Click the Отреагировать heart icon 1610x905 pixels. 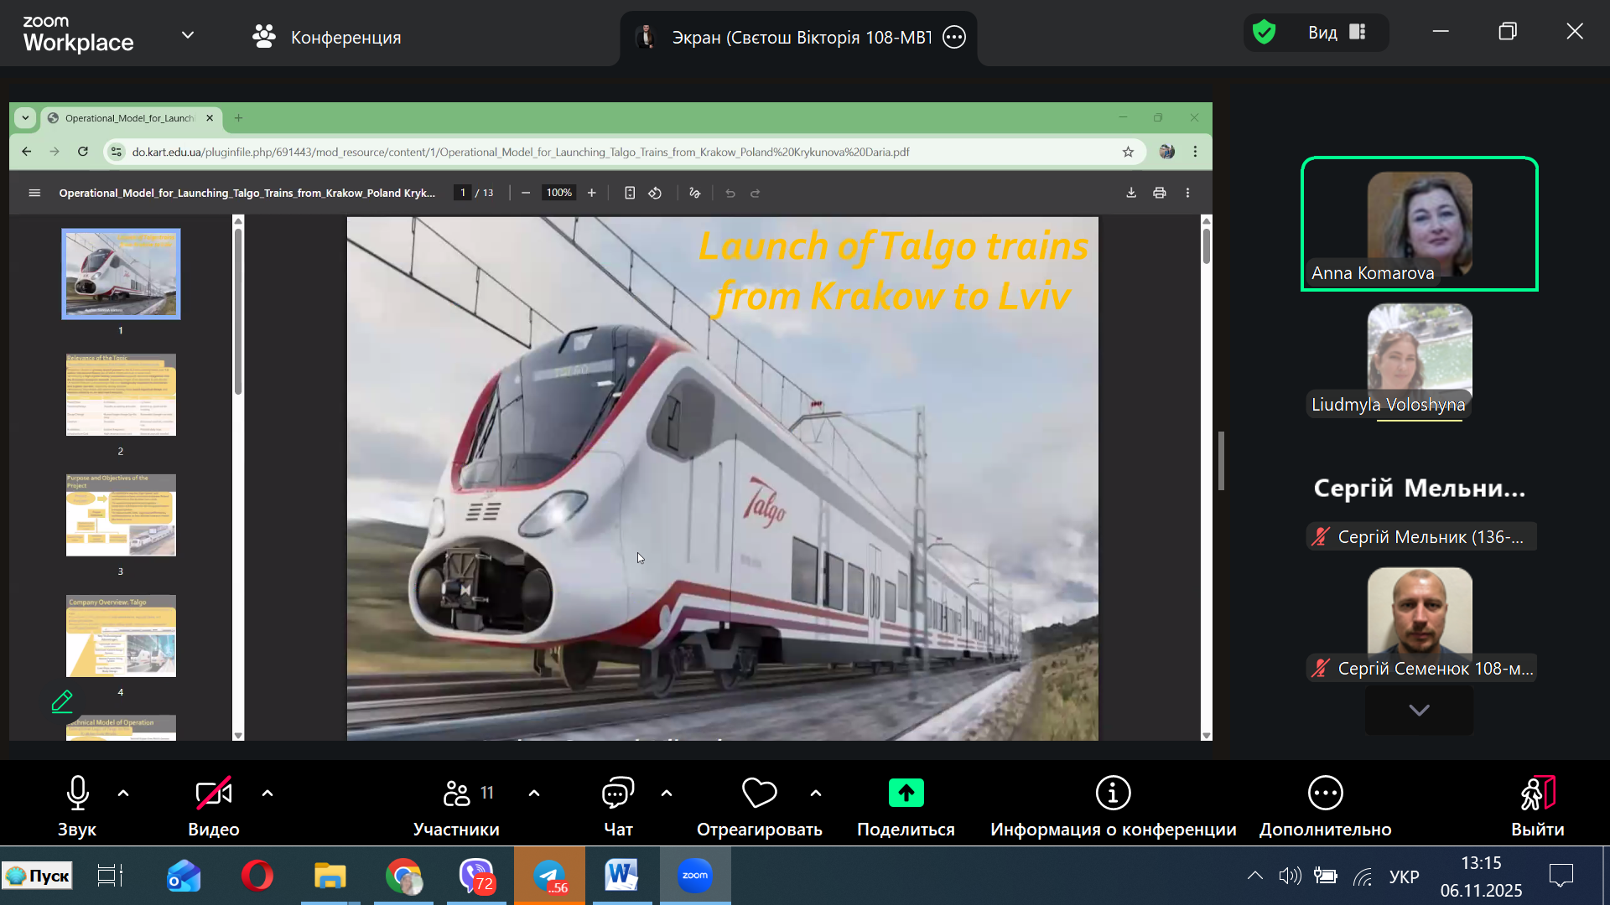[759, 794]
